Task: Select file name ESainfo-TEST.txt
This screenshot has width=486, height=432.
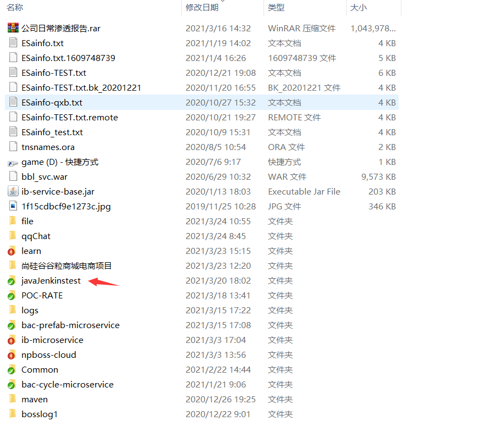Action: 54,73
